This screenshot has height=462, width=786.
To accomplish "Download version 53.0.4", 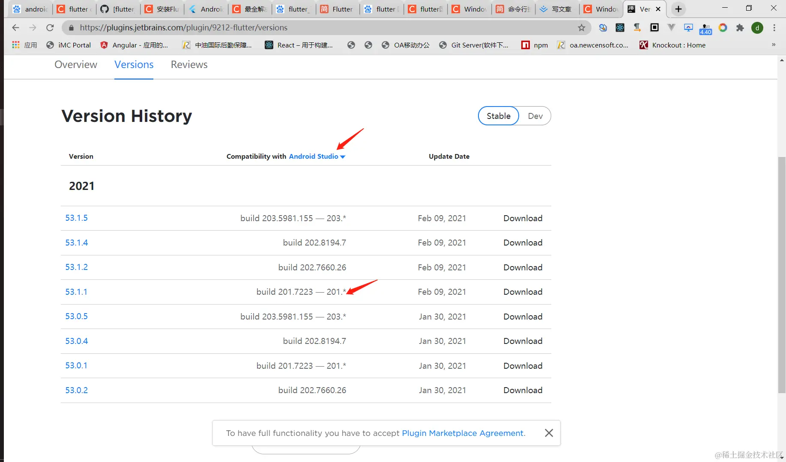I will (x=523, y=341).
